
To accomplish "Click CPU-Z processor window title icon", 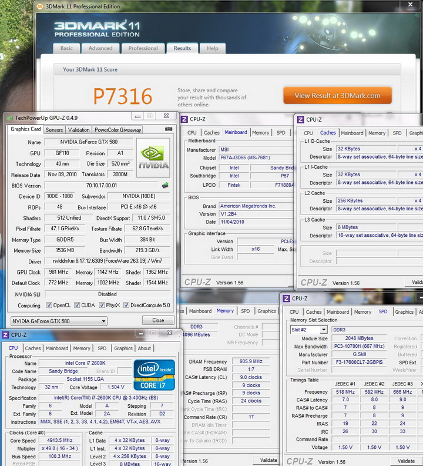I will coord(5,335).
